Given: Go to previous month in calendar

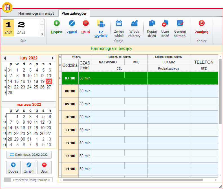Looking at the screenshot, I should pyautogui.click(x=5, y=58).
